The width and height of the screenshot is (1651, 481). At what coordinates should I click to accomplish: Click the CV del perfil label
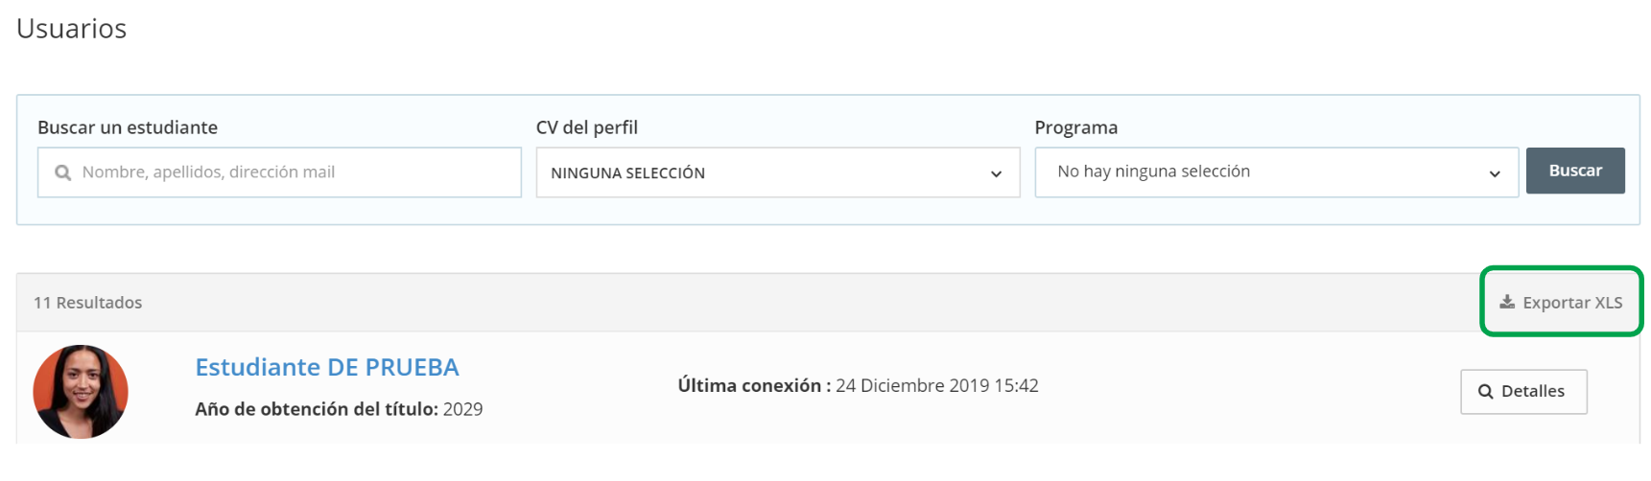pyautogui.click(x=586, y=127)
